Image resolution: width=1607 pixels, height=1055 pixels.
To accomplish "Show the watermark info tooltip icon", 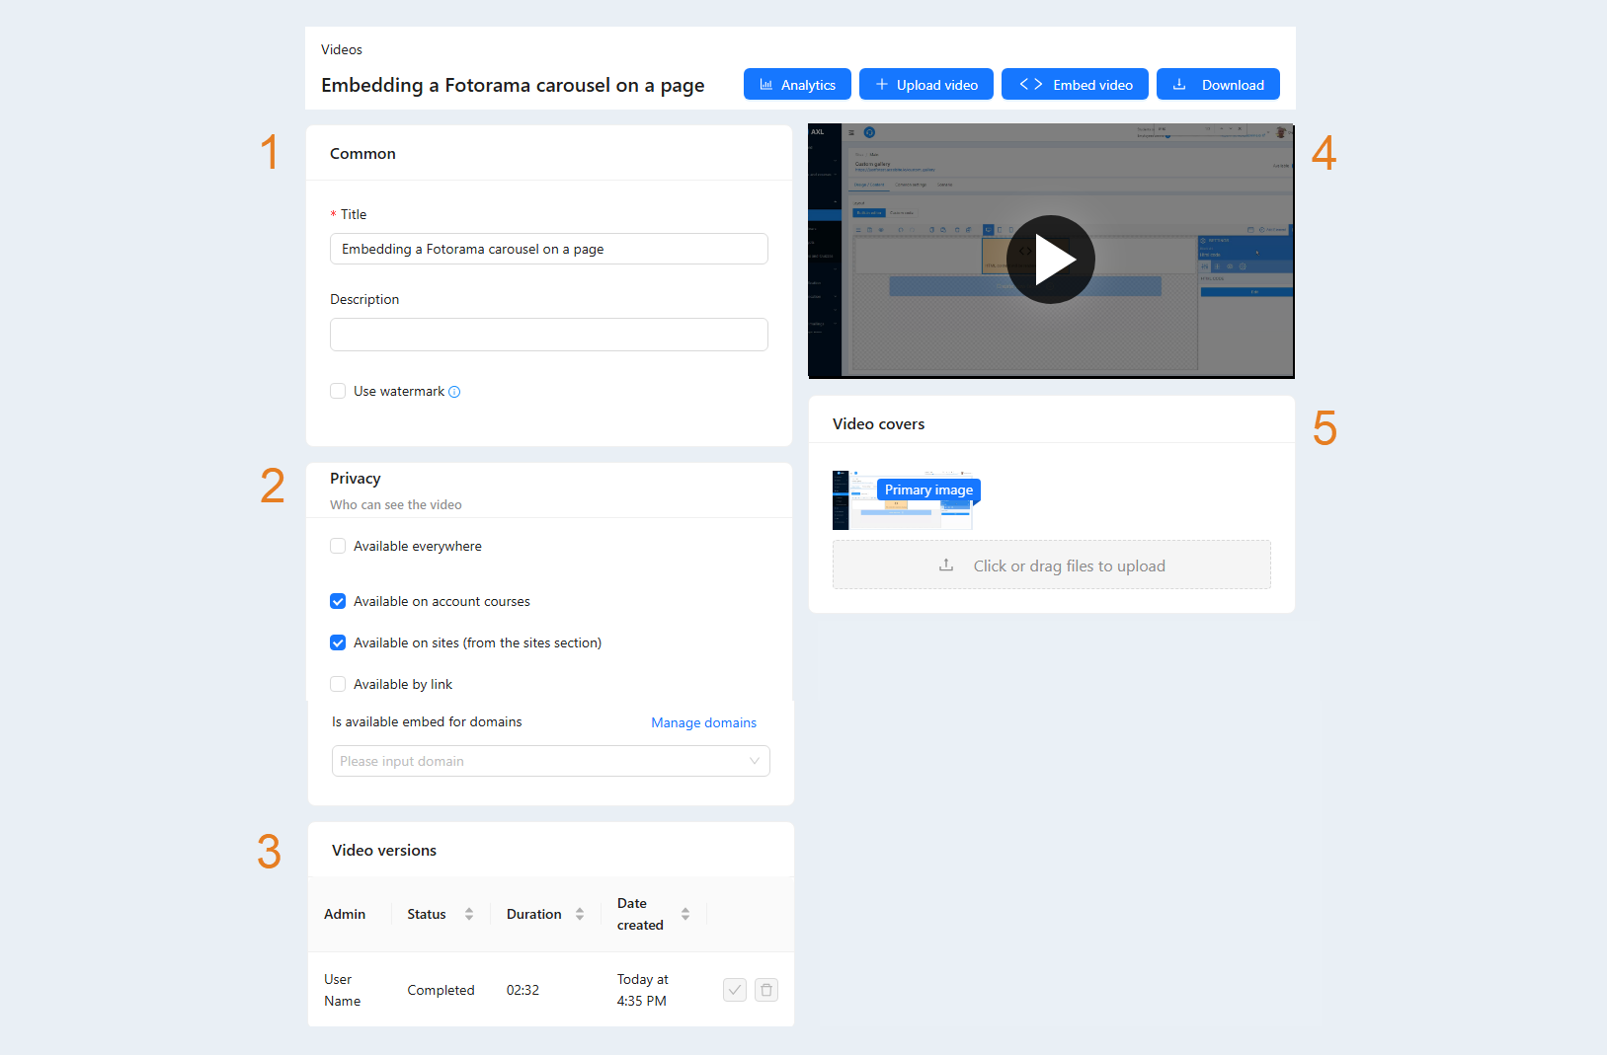I will tap(454, 392).
